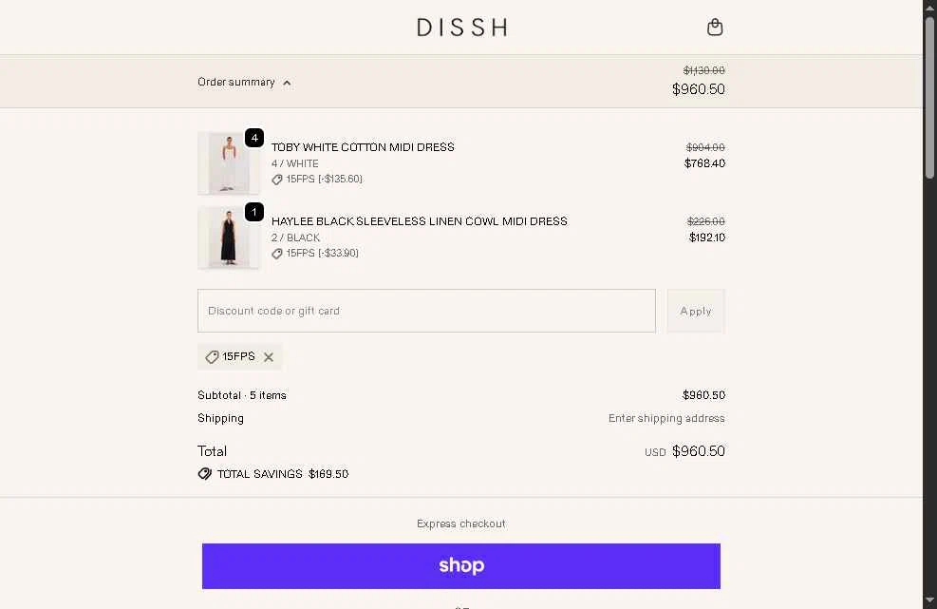
Task: Click the 15FPS discount tag icon
Action: pyautogui.click(x=212, y=357)
